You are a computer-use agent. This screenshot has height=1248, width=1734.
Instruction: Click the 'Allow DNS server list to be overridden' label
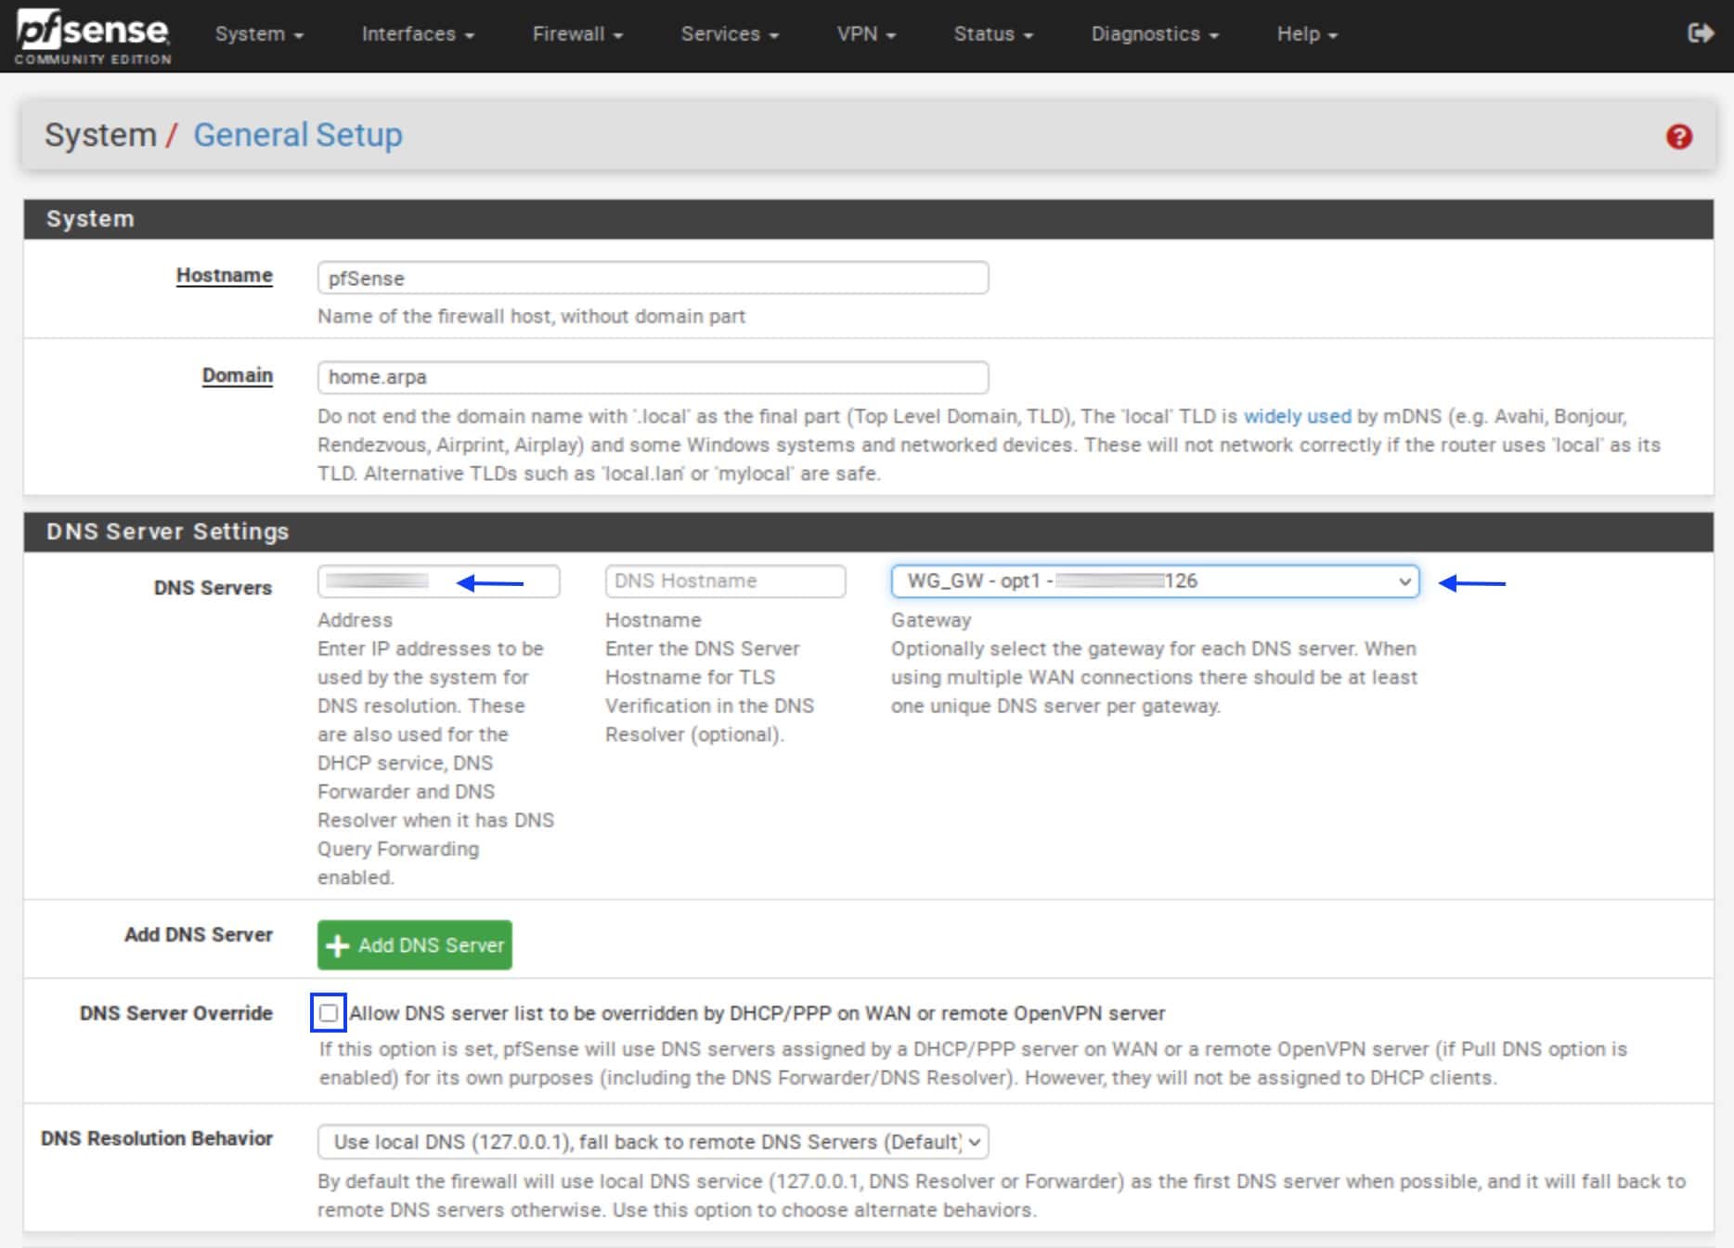point(757,1013)
